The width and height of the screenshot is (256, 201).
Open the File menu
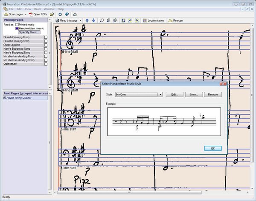pyautogui.click(x=11, y=9)
